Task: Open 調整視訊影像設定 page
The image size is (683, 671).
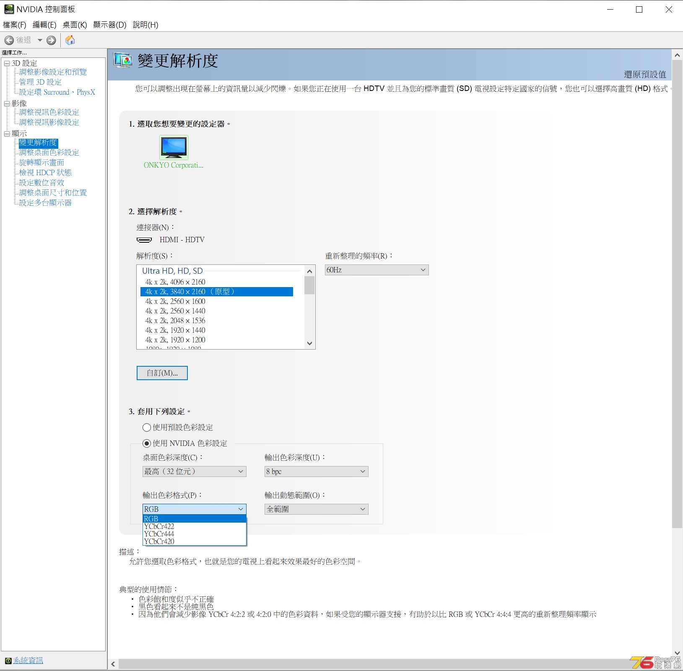Action: (49, 122)
